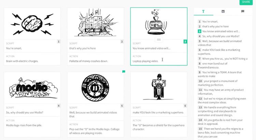Click frame number badge 6
256x140 pixels.
click(x=185, y=106)
